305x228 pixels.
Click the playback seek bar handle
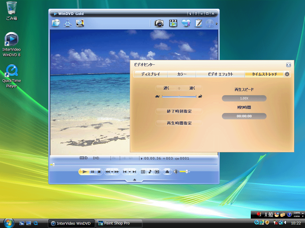(x=54, y=164)
